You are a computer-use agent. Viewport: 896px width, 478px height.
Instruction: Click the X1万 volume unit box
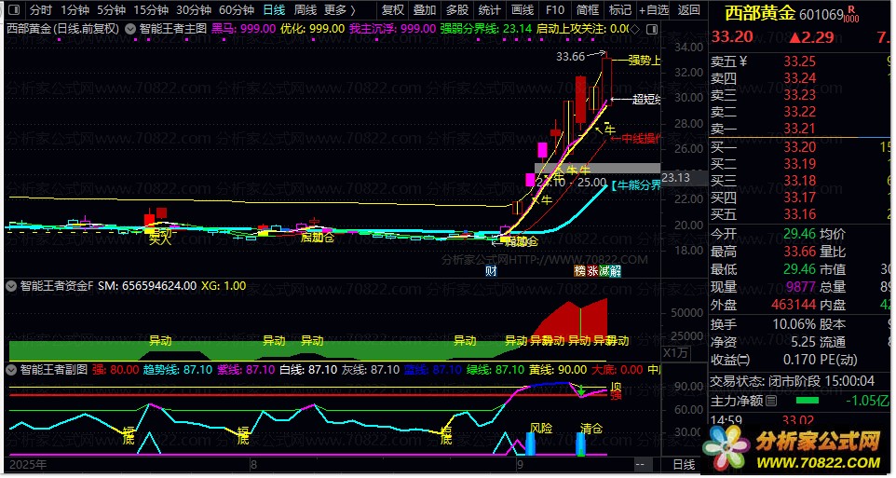click(675, 352)
